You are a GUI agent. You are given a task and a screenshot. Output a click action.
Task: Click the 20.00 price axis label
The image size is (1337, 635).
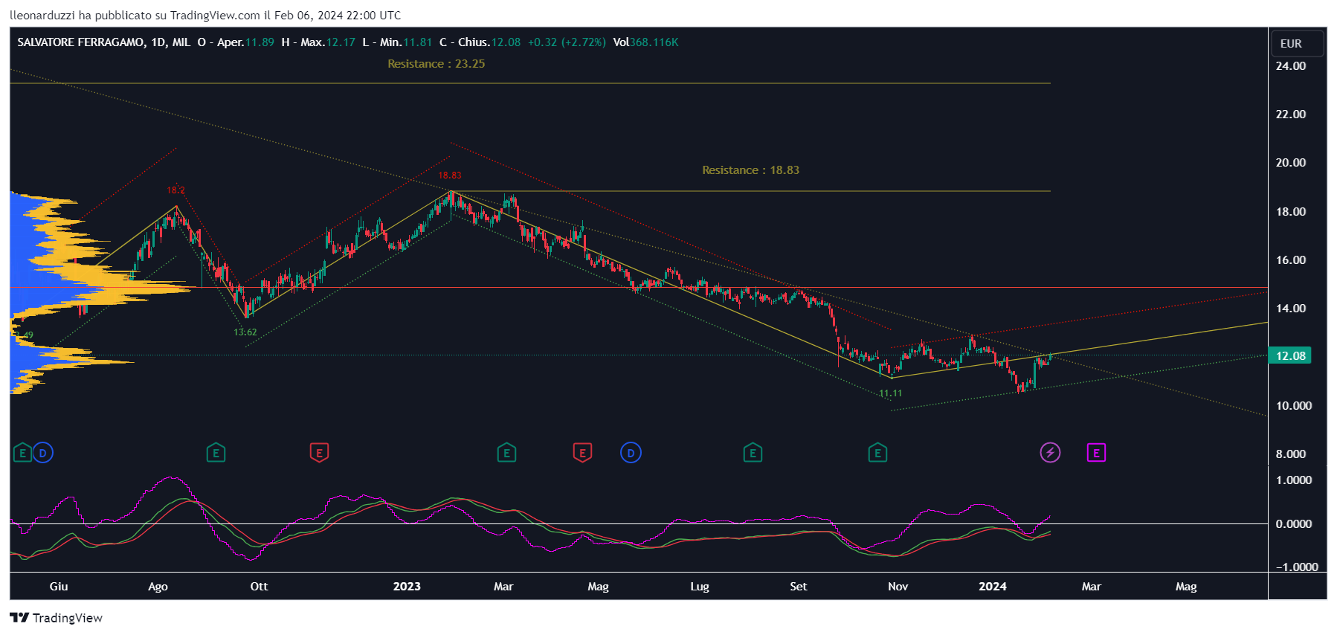(1291, 163)
